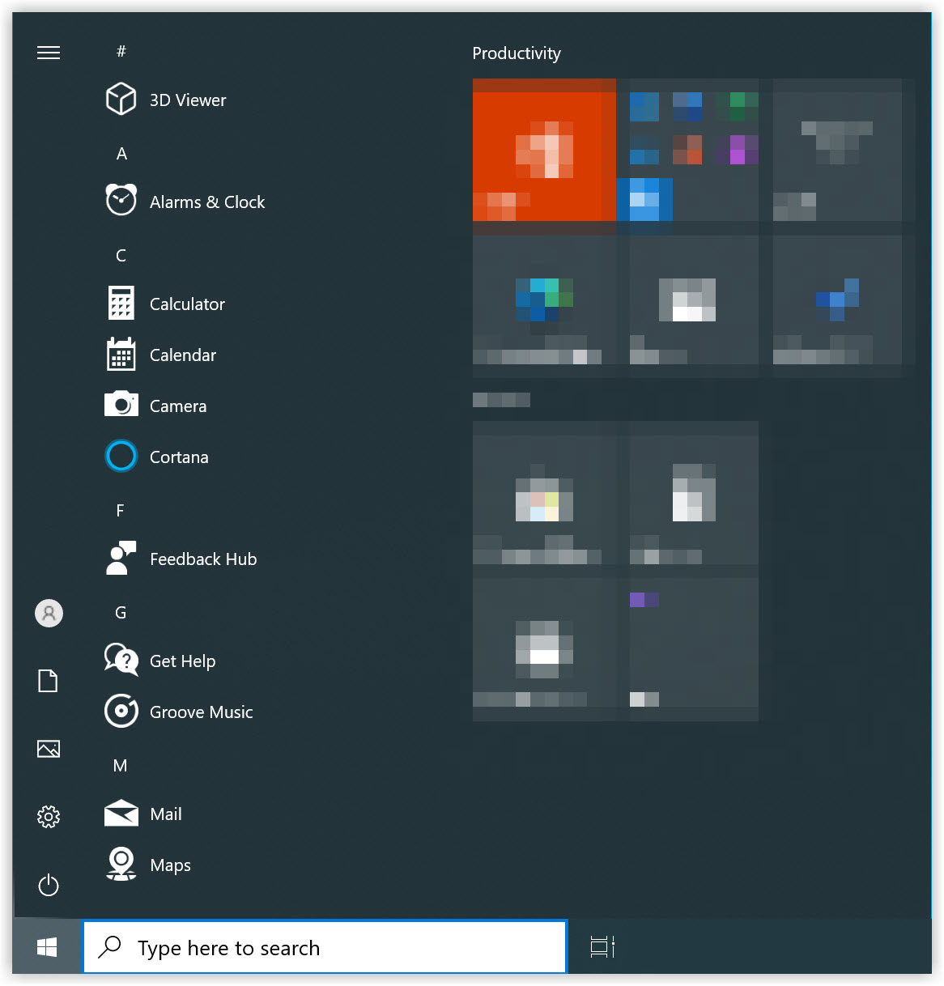
Task: Click the Type here to search box
Action: pyautogui.click(x=324, y=947)
